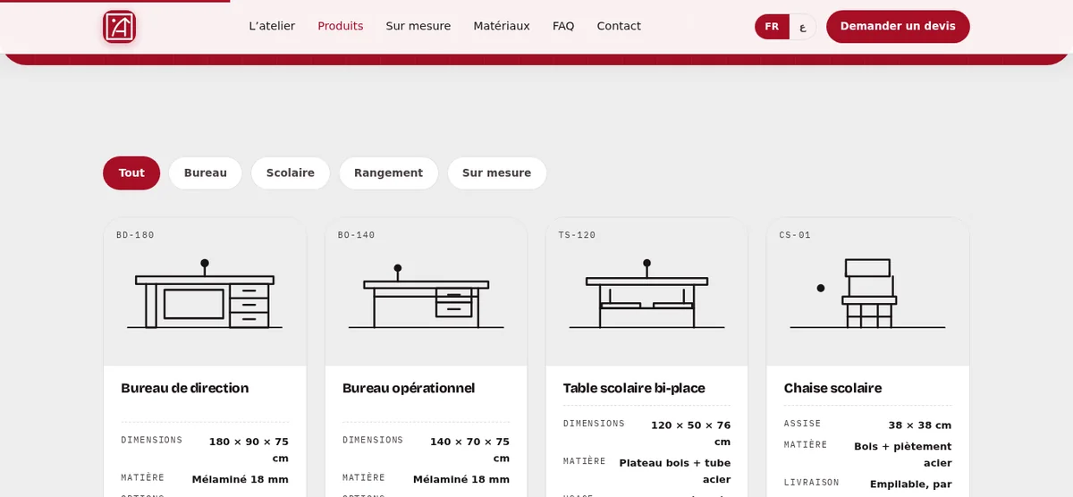The image size is (1073, 497).
Task: Go to the Produits page
Action: pos(341,26)
